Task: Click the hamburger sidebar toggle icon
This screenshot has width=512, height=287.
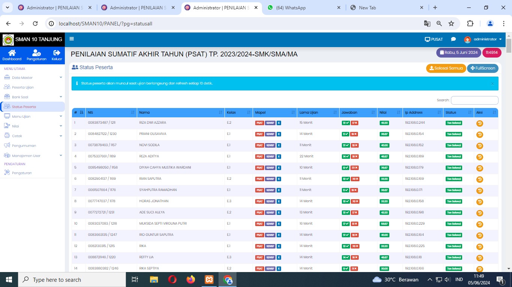Action: (x=72, y=39)
